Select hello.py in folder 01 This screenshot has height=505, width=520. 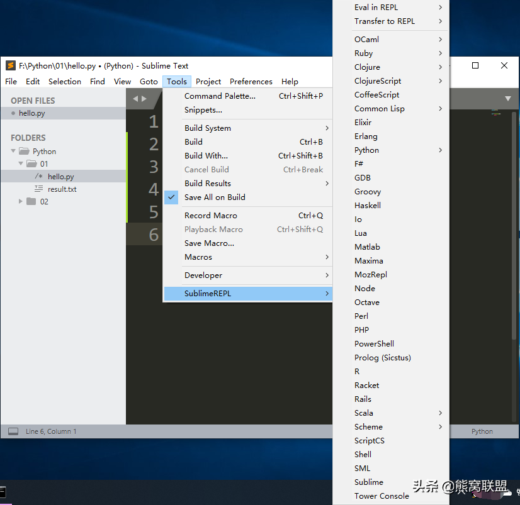[63, 176]
